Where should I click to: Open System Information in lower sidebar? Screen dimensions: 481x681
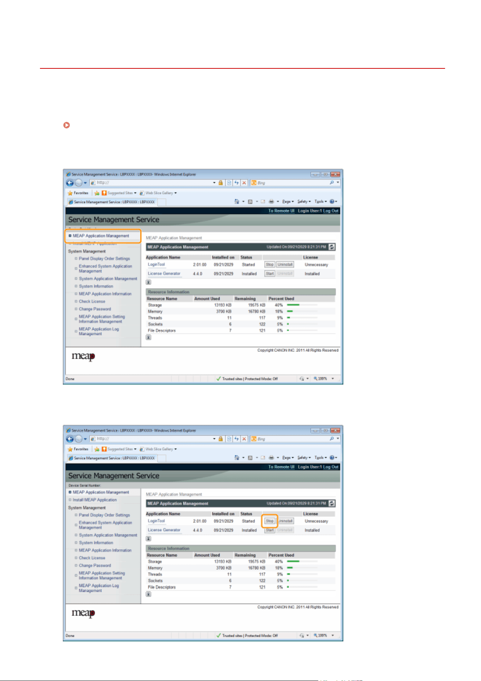pos(96,543)
